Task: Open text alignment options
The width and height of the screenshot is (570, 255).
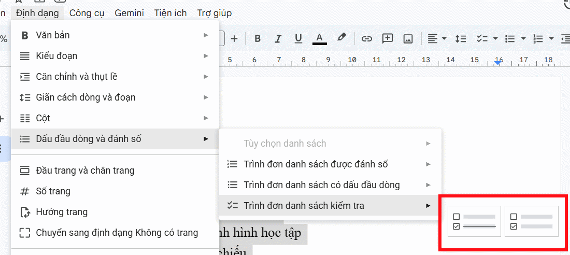Action: (433, 38)
